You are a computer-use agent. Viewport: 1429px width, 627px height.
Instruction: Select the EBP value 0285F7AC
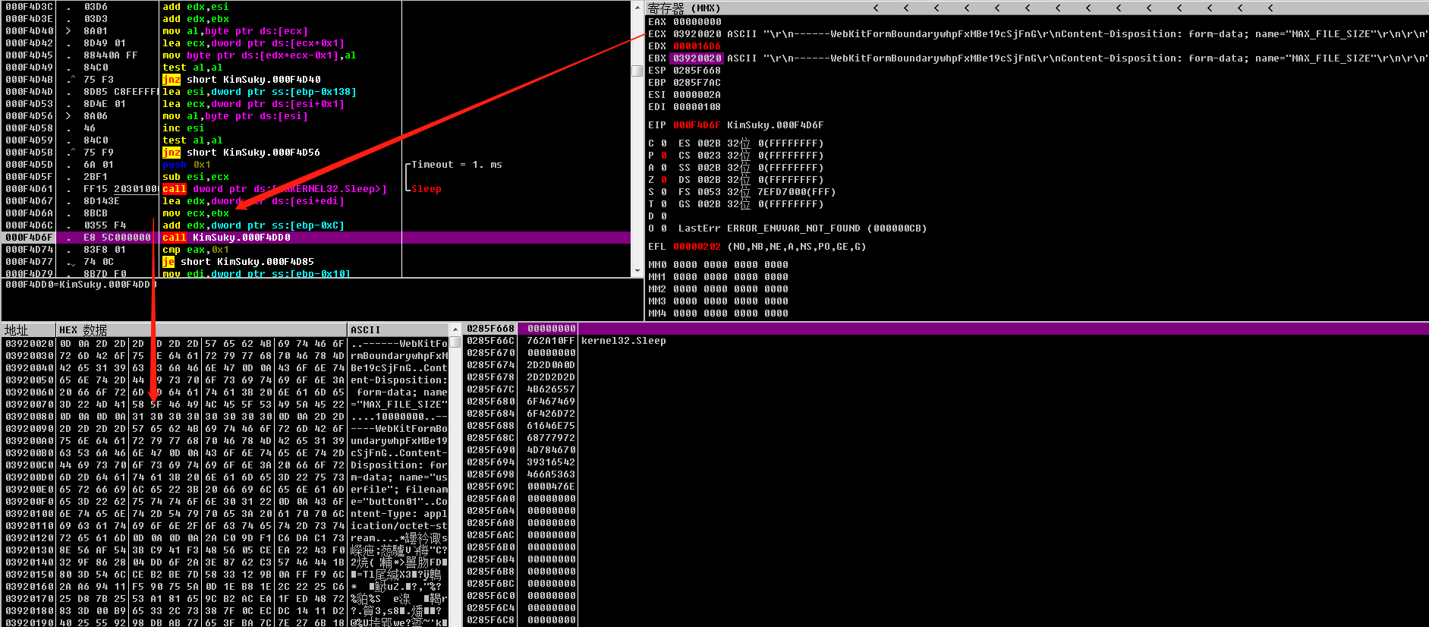point(697,83)
